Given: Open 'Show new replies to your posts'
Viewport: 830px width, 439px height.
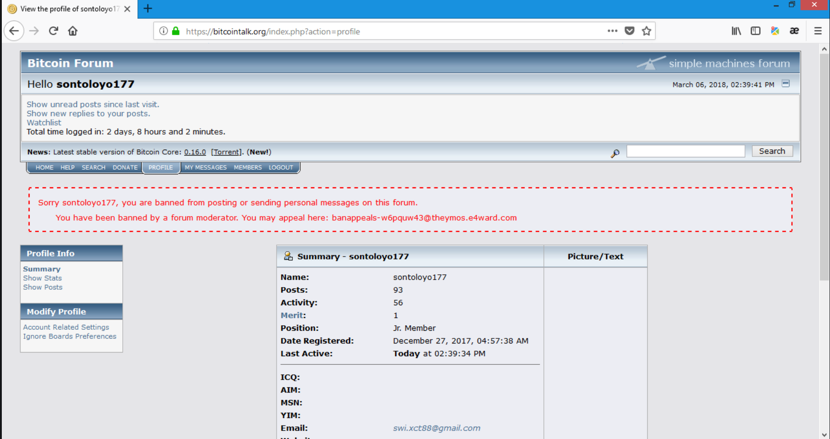Looking at the screenshot, I should 88,113.
